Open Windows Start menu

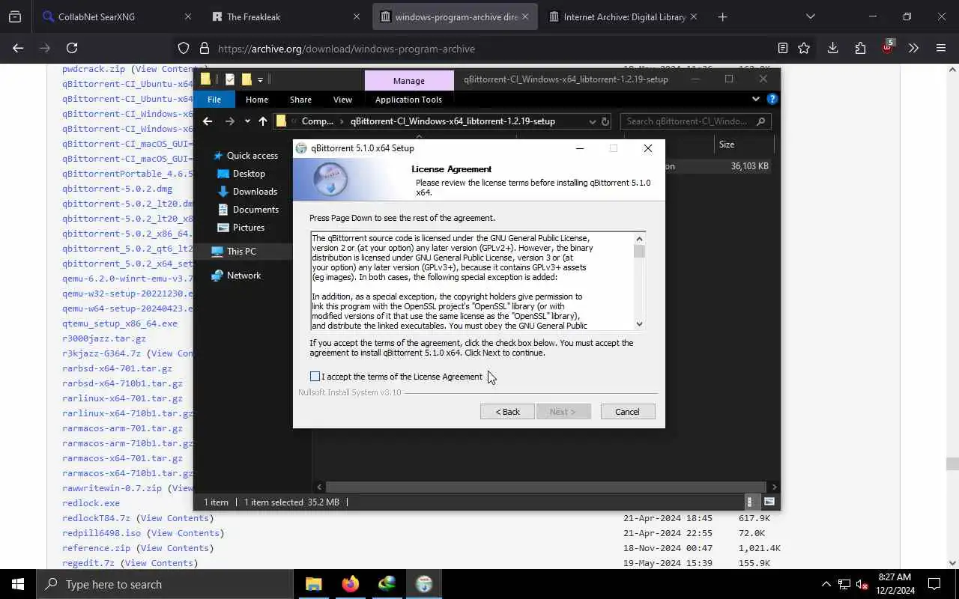(x=18, y=584)
